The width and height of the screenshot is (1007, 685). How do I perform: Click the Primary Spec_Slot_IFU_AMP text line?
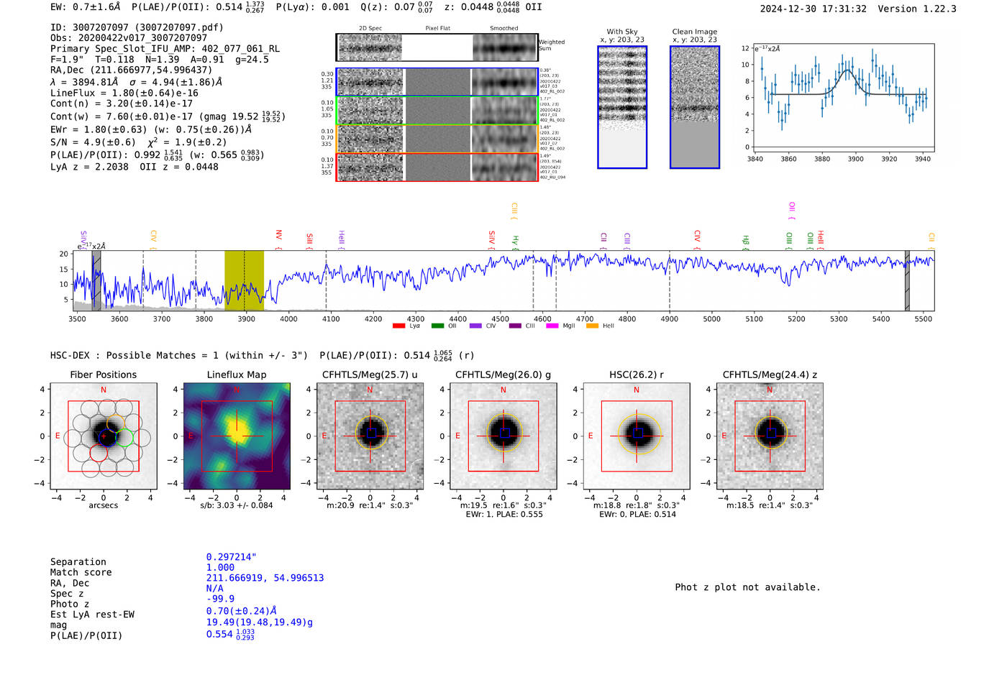[x=165, y=49]
